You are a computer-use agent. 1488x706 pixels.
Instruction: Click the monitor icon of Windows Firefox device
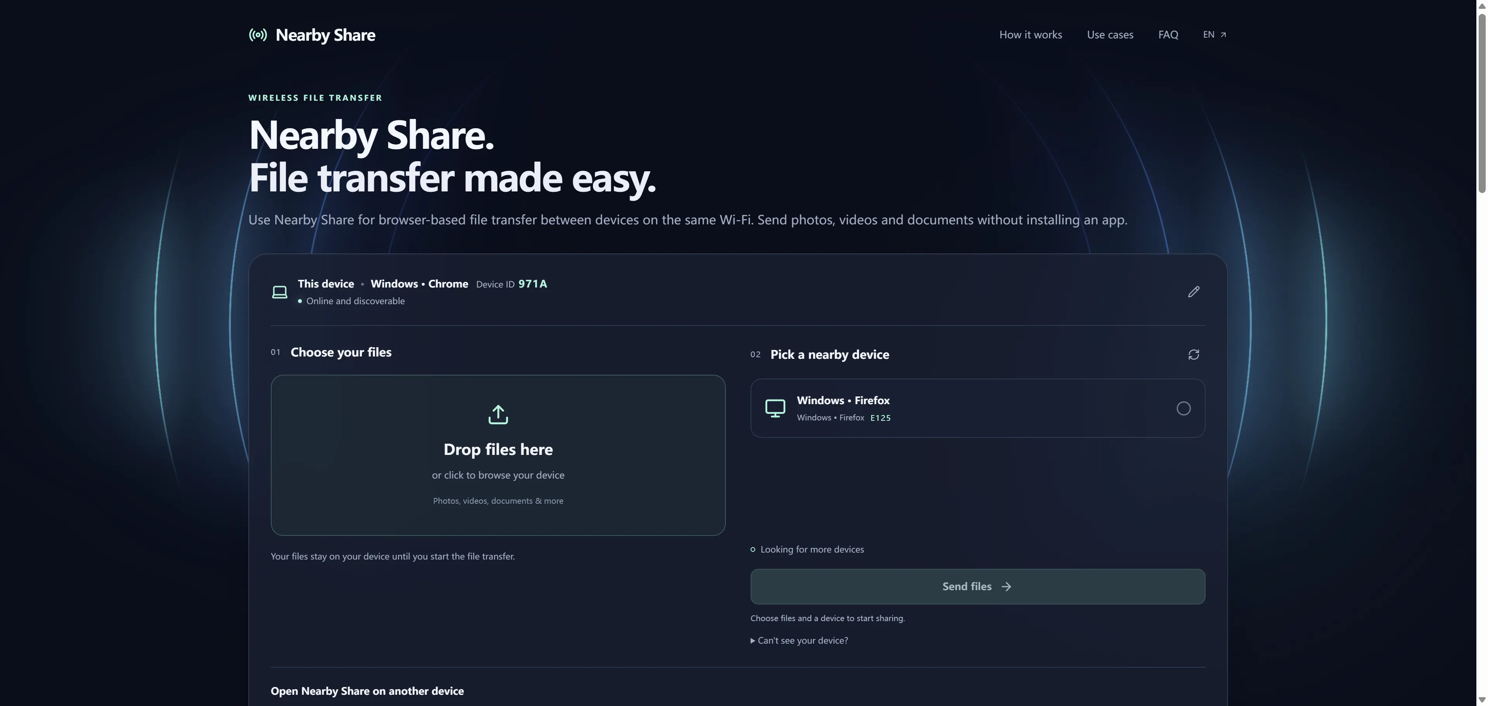tap(775, 408)
